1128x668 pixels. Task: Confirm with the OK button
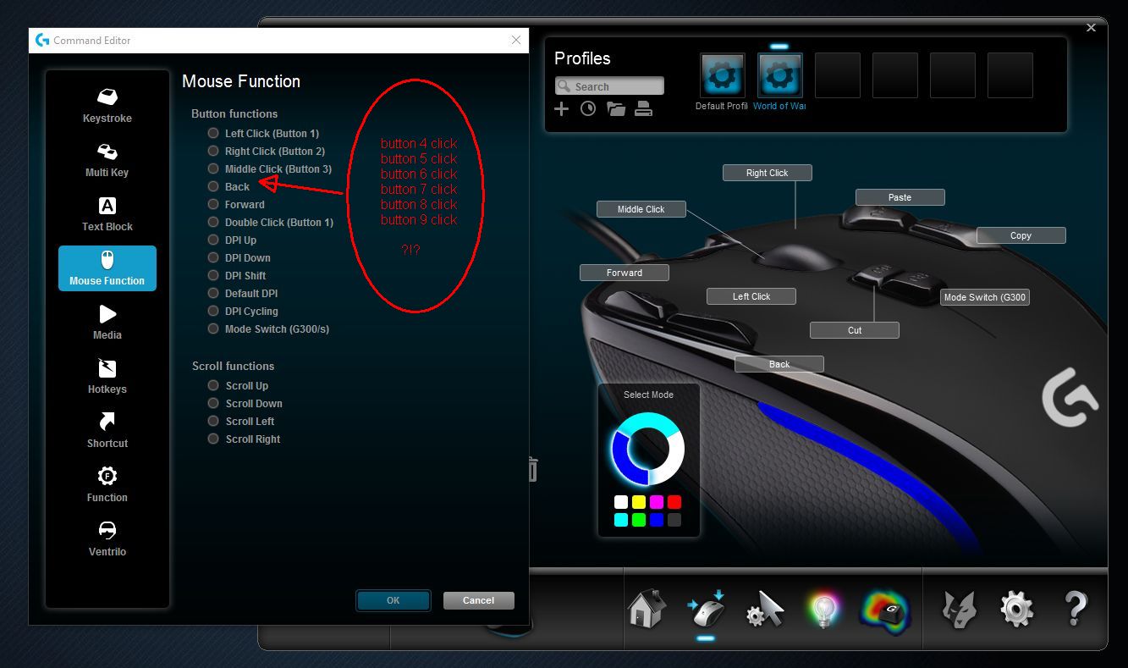pyautogui.click(x=393, y=600)
